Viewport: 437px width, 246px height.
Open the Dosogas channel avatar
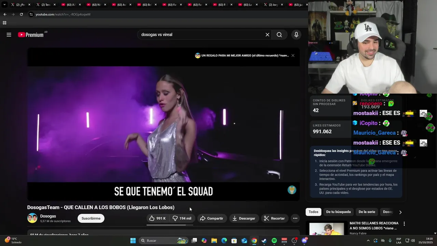click(x=32, y=218)
